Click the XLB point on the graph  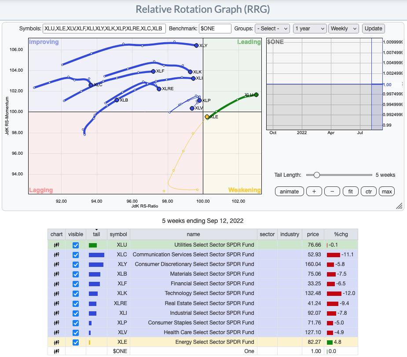(x=117, y=100)
